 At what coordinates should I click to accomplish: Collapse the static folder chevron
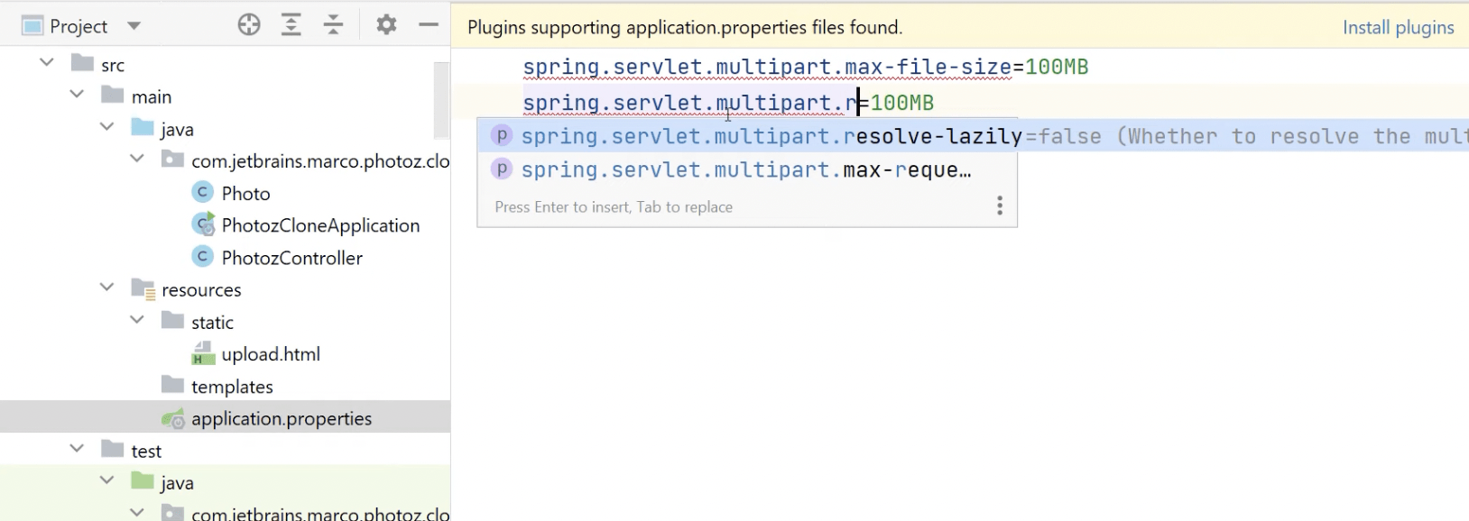pyautogui.click(x=137, y=321)
